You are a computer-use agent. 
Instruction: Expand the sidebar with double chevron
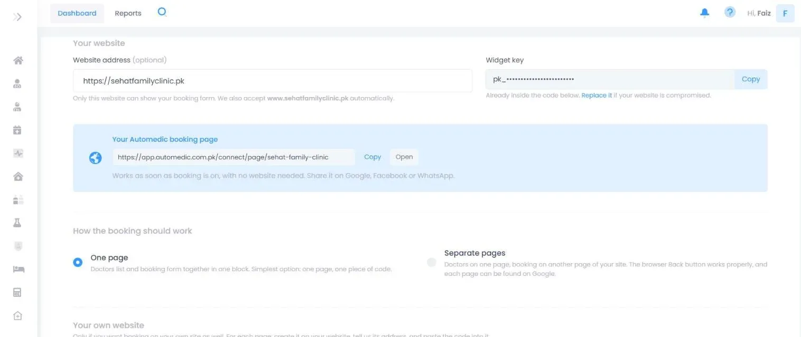[x=18, y=17]
